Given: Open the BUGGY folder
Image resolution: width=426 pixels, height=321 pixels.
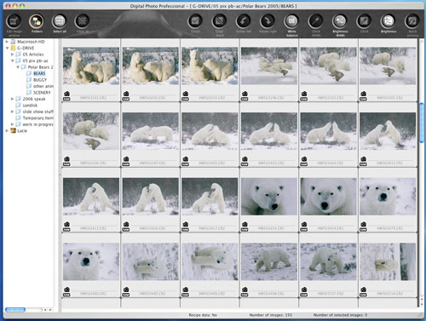Looking at the screenshot, I should [40, 80].
